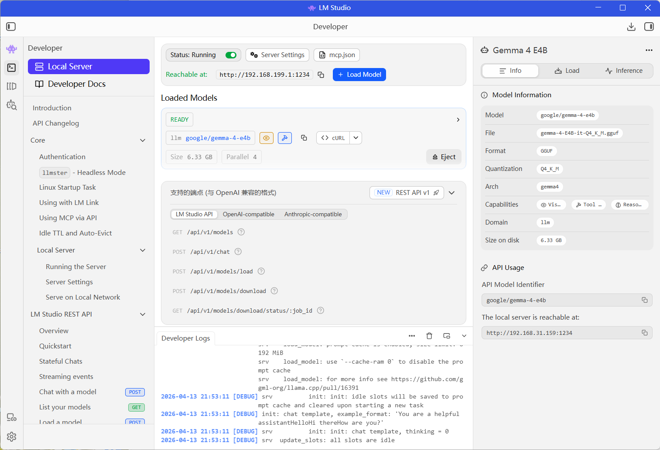
Task: Open the Introduction docs link
Action: pyautogui.click(x=52, y=108)
